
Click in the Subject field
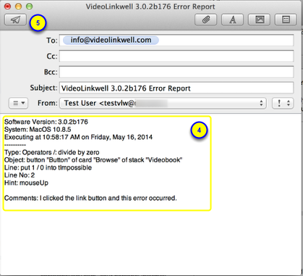(176, 88)
